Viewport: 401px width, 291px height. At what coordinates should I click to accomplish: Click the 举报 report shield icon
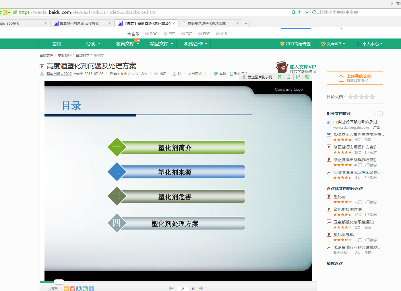pyautogui.click(x=216, y=74)
